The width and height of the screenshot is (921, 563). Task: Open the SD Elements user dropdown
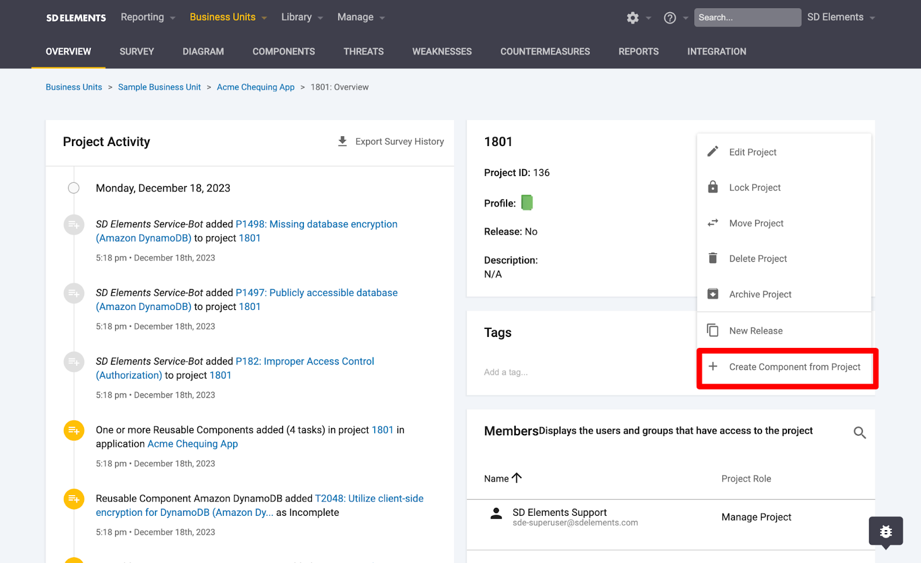click(841, 17)
